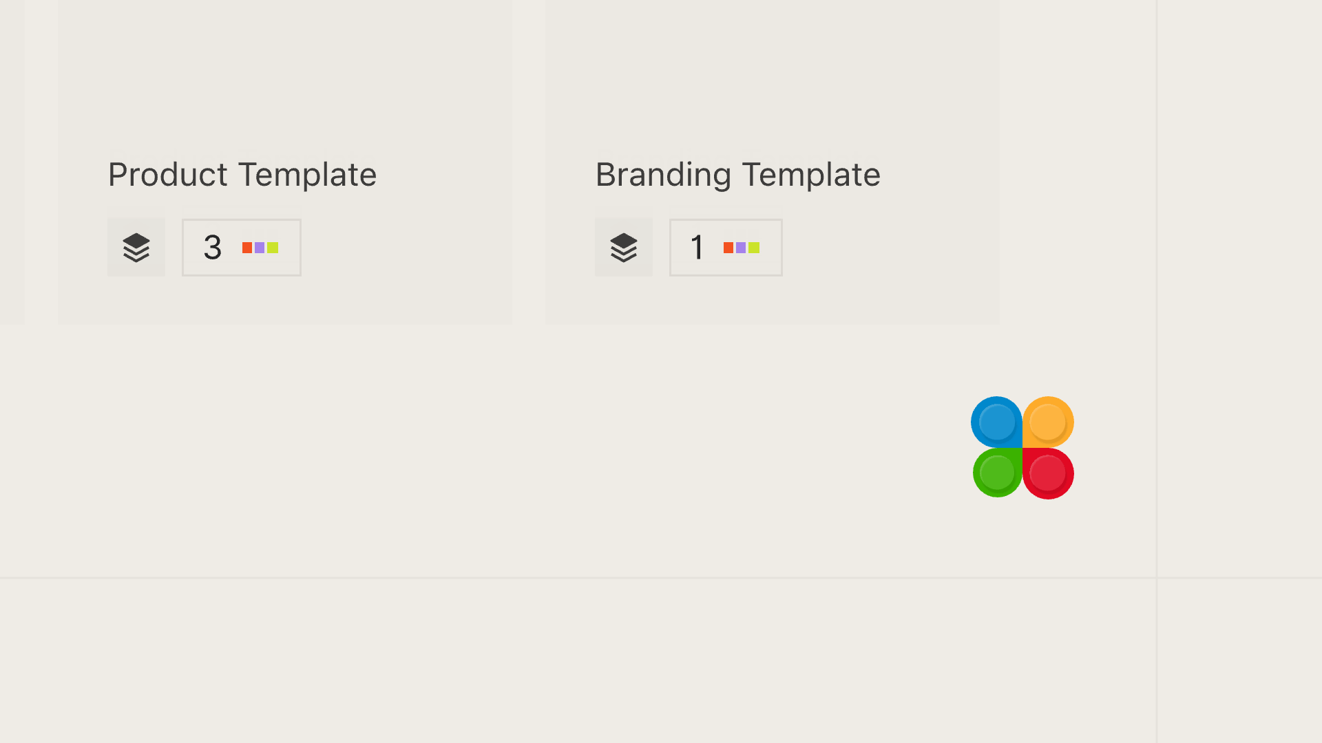
Task: Select the layers stack icon under Branding Template
Action: point(624,247)
